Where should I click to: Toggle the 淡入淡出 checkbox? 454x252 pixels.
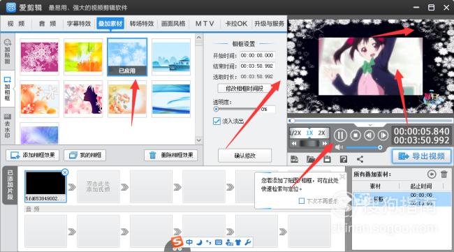tap(217, 121)
